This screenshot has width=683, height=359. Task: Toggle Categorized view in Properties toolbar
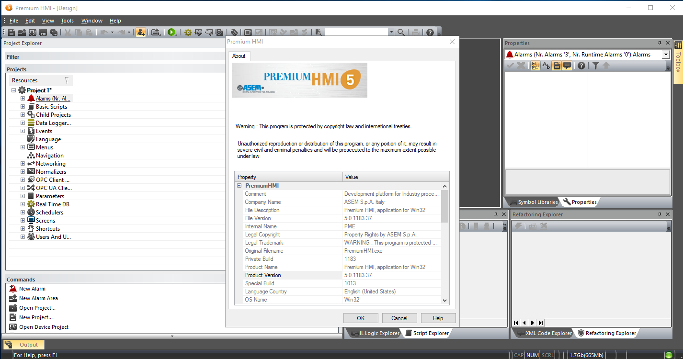coord(535,66)
